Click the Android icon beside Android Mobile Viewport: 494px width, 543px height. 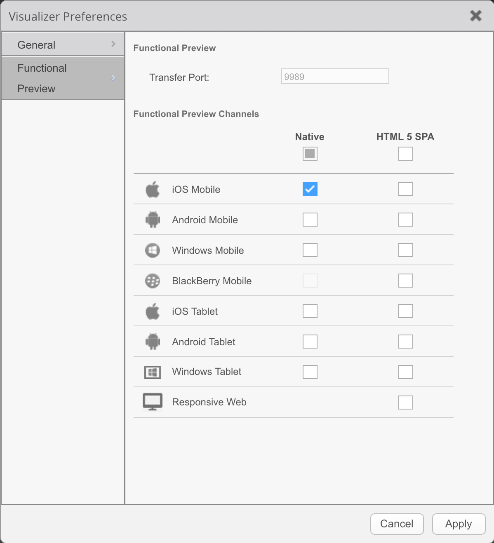[153, 220]
